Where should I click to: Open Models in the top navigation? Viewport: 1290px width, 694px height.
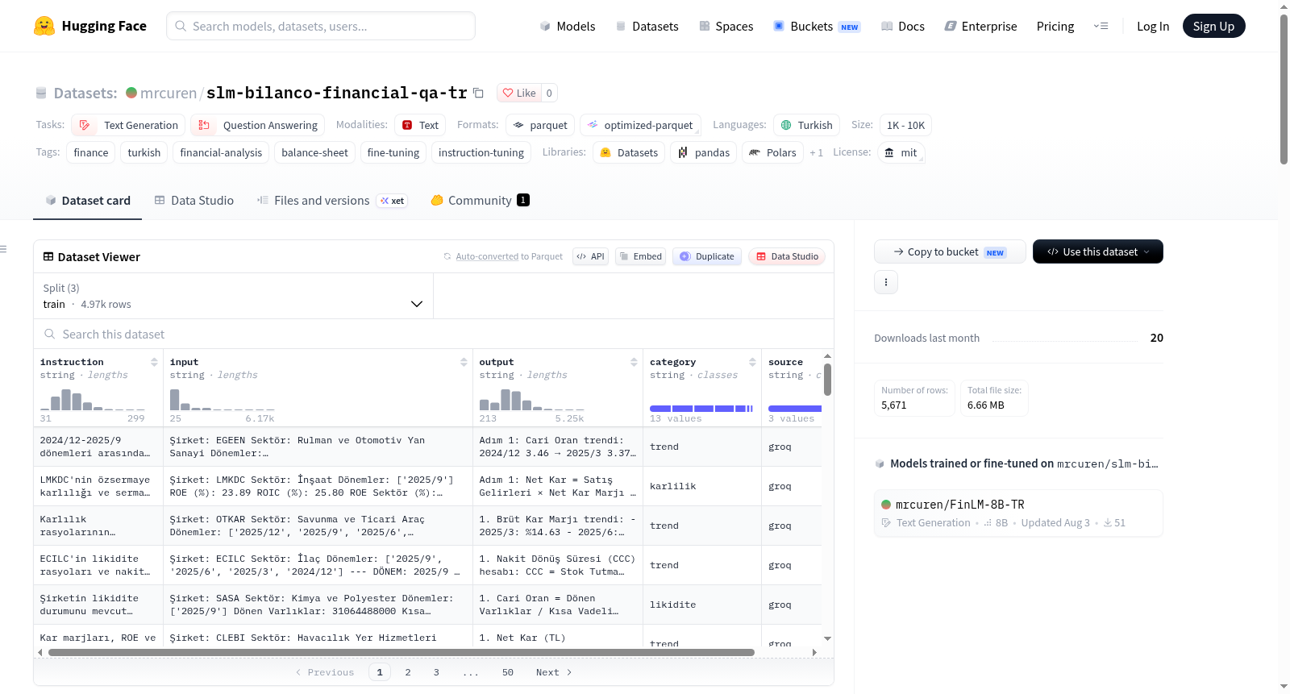(568, 26)
